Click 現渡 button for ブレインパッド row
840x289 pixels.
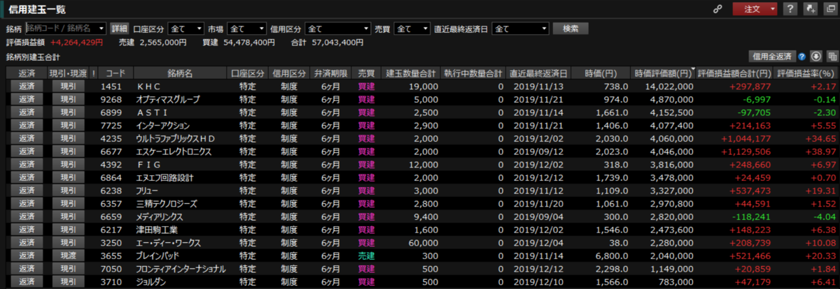[x=69, y=256]
